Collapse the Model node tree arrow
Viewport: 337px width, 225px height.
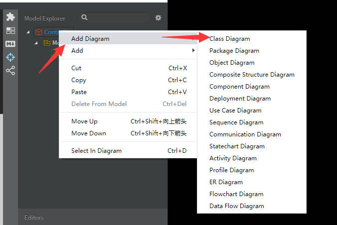(x=36, y=43)
